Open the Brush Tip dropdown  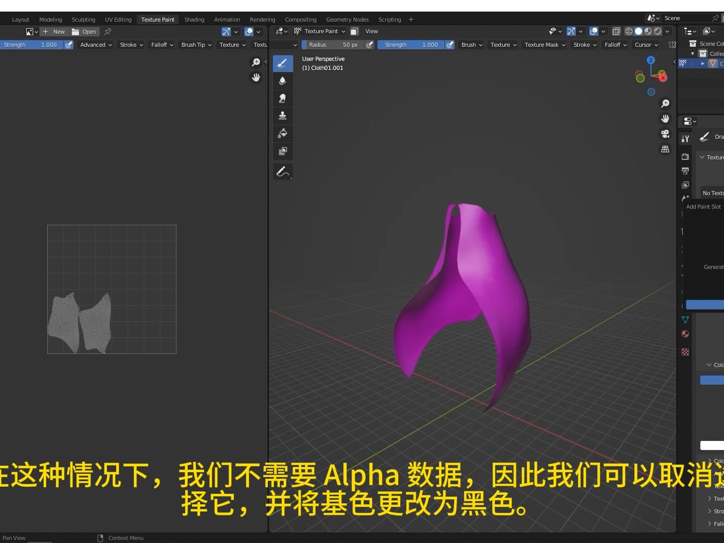click(x=197, y=45)
